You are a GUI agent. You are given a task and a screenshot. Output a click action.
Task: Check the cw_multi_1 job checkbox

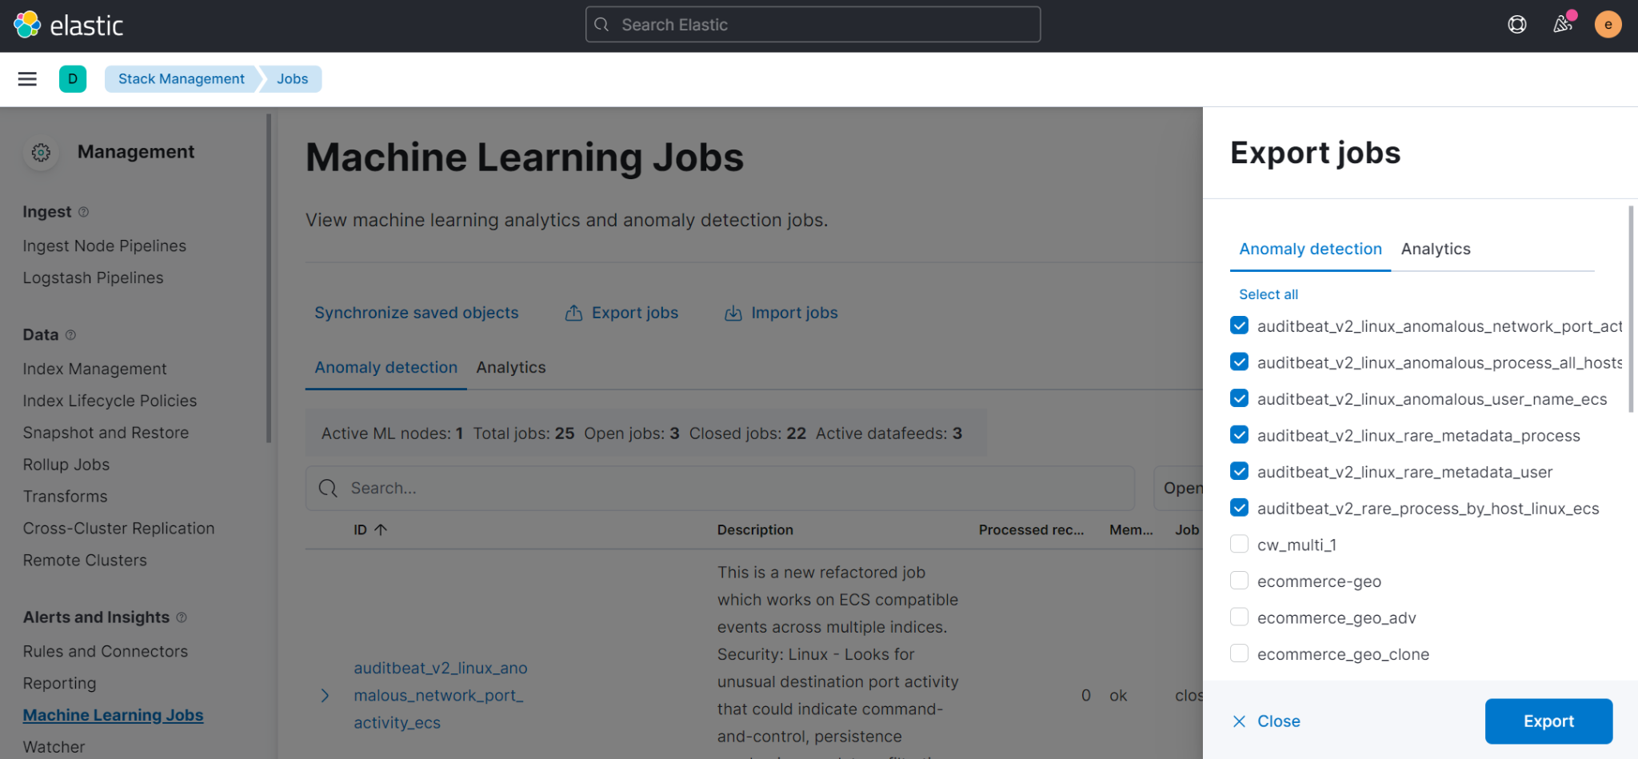(x=1239, y=543)
